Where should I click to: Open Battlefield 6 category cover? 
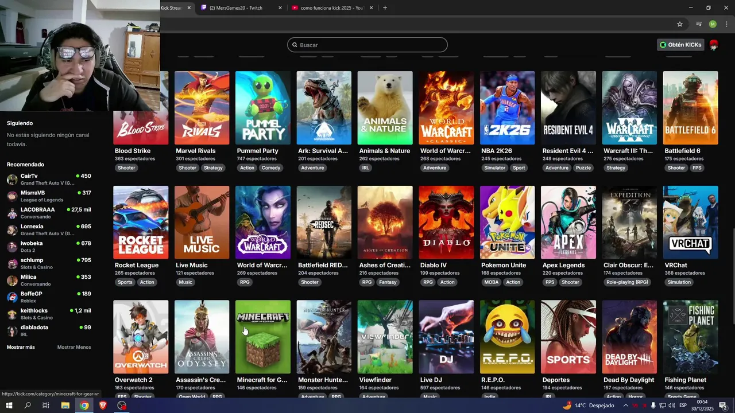(x=690, y=108)
